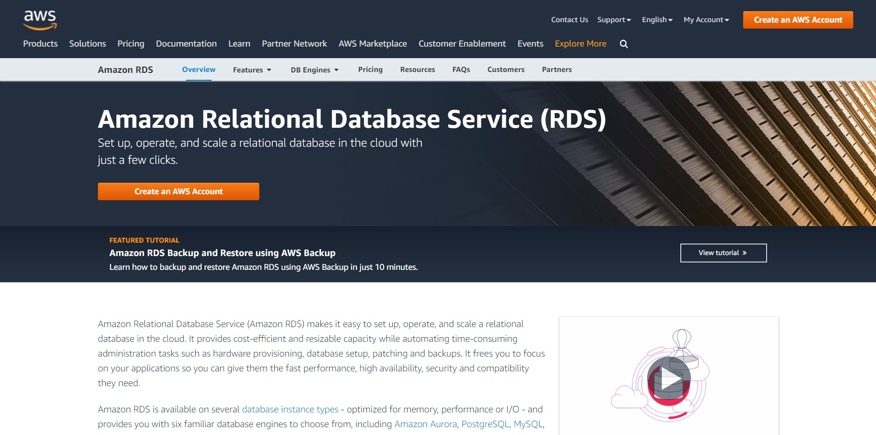
Task: Open AWS Marketplace menu item
Action: (x=373, y=44)
